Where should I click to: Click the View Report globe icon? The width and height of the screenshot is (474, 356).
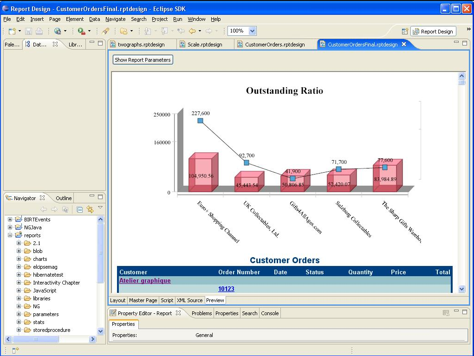pos(58,31)
